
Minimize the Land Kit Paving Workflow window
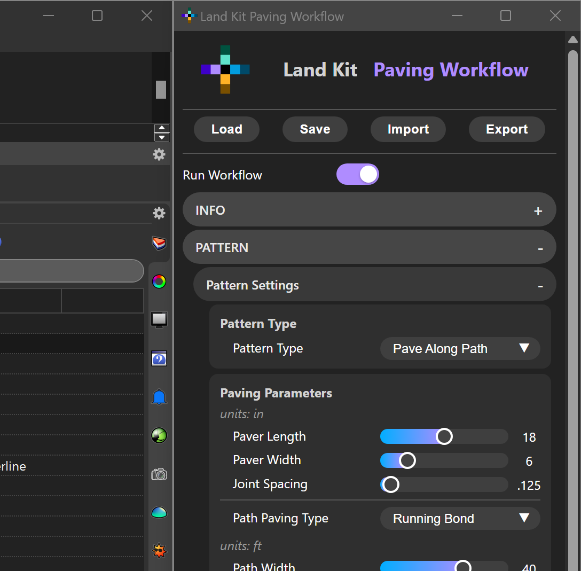[457, 15]
